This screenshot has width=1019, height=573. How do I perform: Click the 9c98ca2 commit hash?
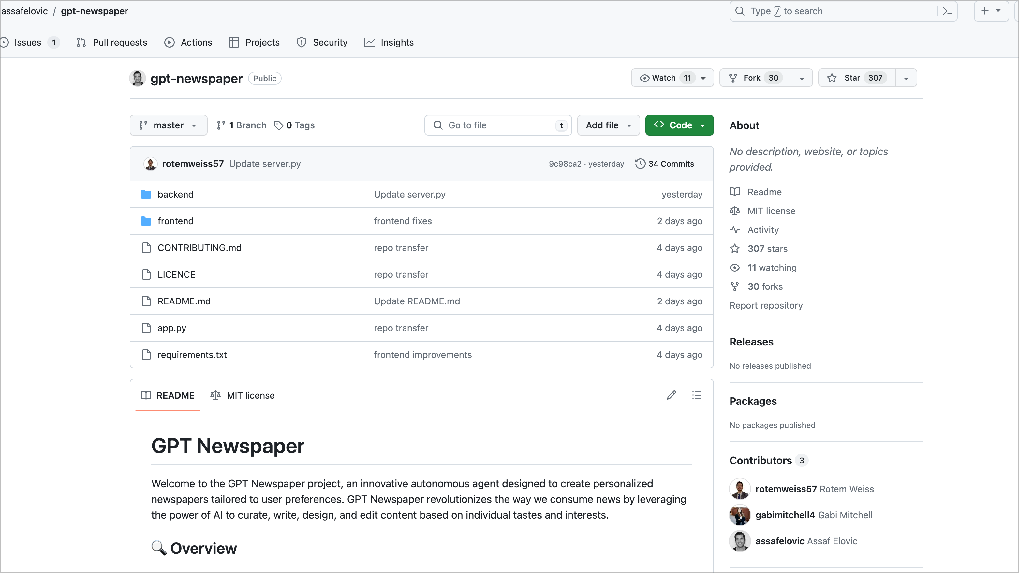click(x=565, y=164)
